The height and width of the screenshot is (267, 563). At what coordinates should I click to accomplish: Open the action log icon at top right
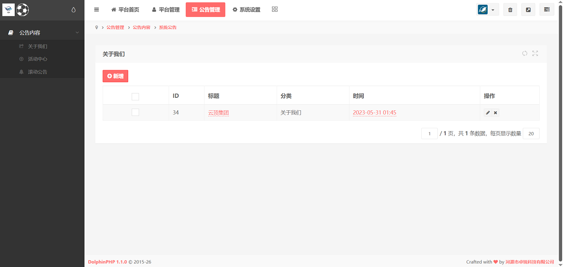coord(547,9)
